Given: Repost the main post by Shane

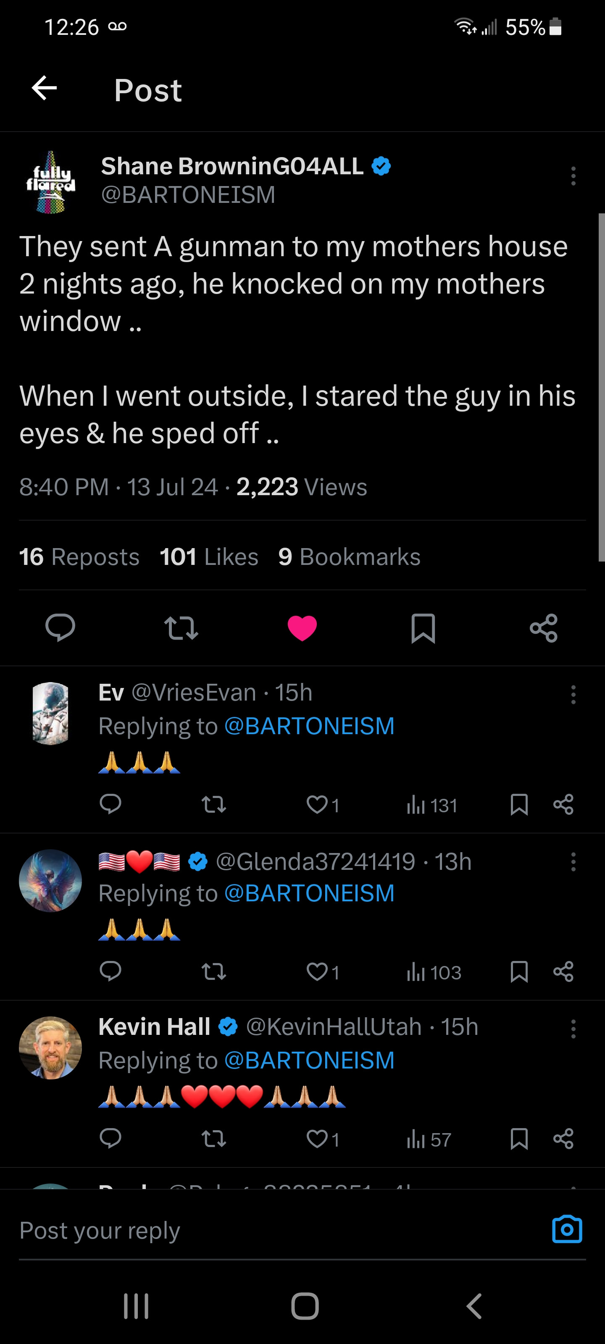Looking at the screenshot, I should (181, 627).
